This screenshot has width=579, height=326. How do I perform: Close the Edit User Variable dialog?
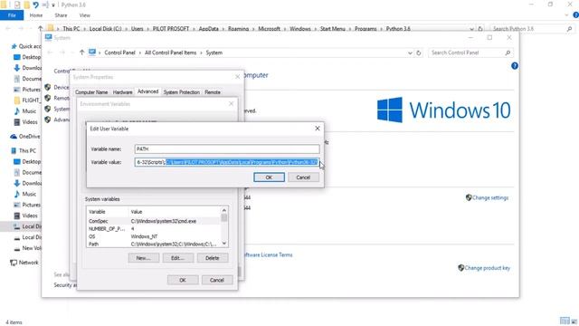pyautogui.click(x=318, y=129)
